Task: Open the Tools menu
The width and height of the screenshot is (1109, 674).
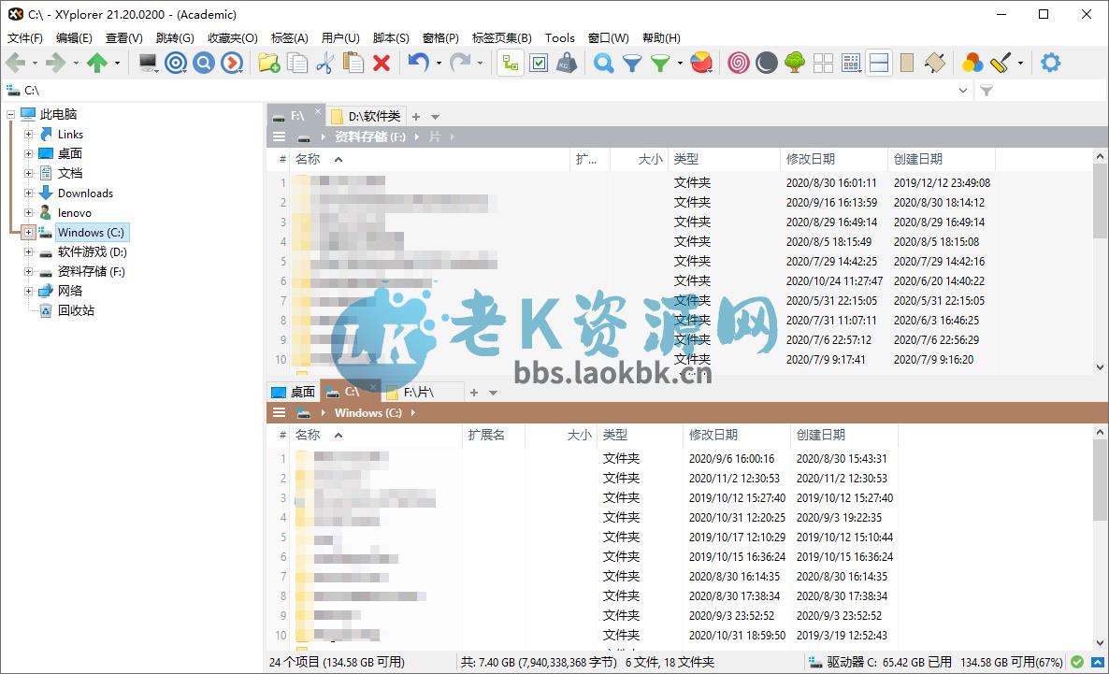Action: tap(559, 38)
